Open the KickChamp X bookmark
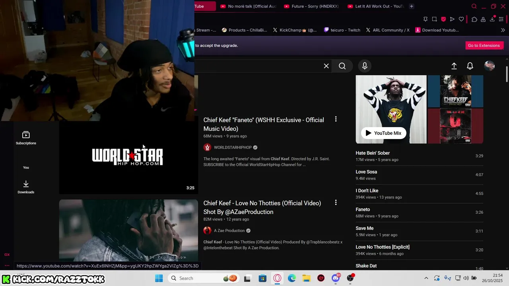The height and width of the screenshot is (286, 509). pos(295,30)
